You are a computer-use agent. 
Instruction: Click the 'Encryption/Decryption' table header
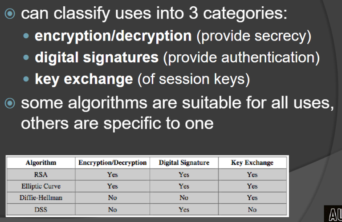[x=113, y=163]
